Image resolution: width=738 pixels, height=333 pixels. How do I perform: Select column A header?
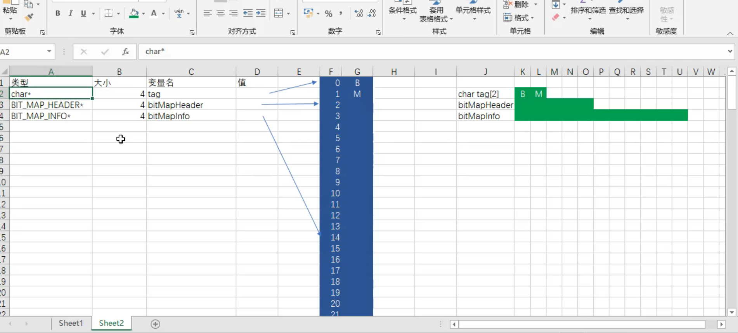[x=51, y=72]
